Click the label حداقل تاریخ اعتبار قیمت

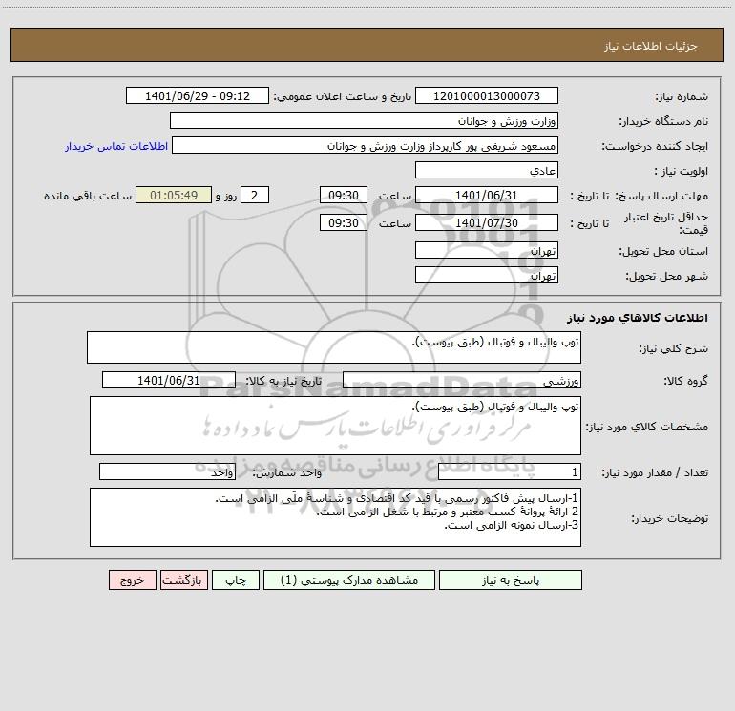click(x=666, y=223)
